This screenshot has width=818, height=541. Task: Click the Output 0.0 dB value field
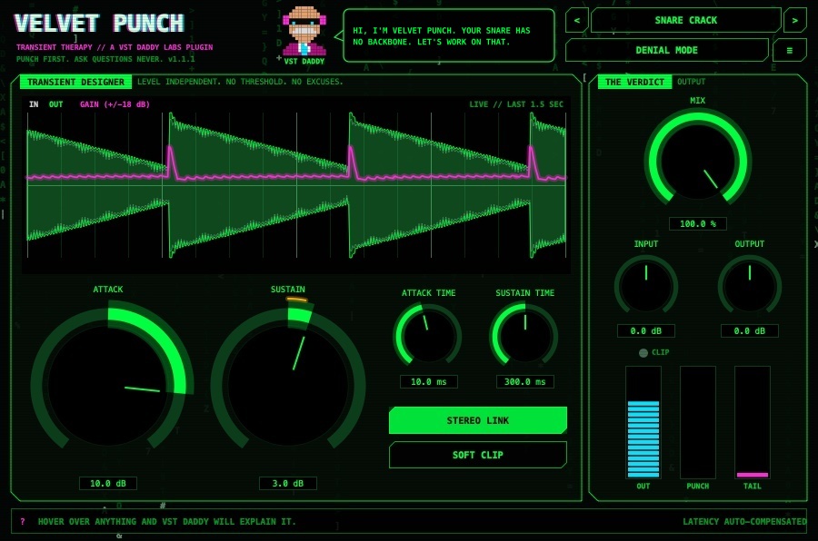(750, 331)
